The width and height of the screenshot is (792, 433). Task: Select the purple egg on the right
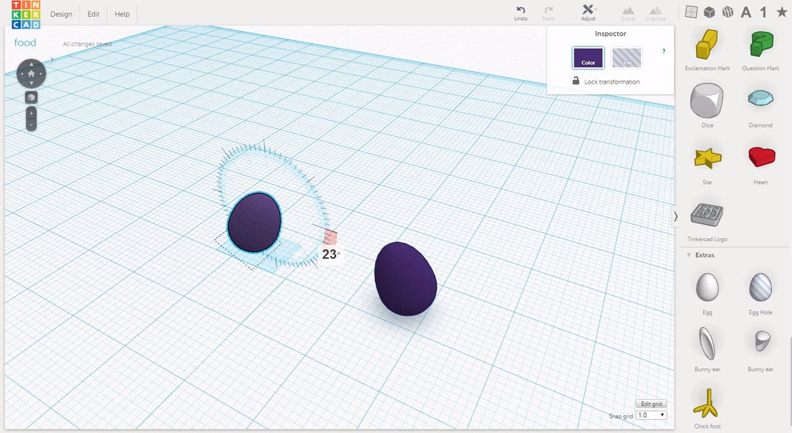pos(405,278)
